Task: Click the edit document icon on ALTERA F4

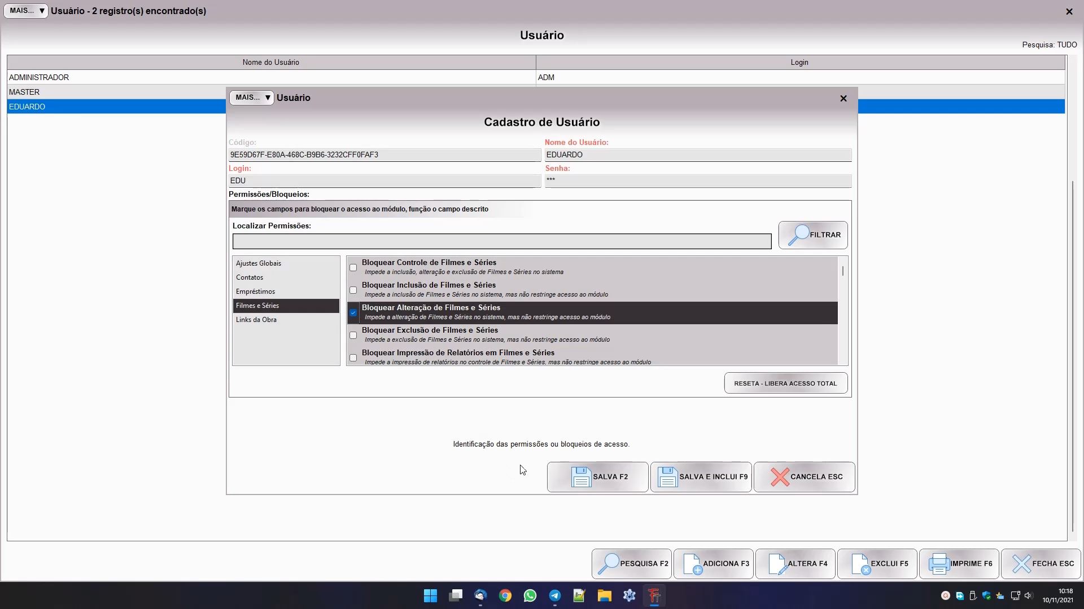Action: click(777, 564)
